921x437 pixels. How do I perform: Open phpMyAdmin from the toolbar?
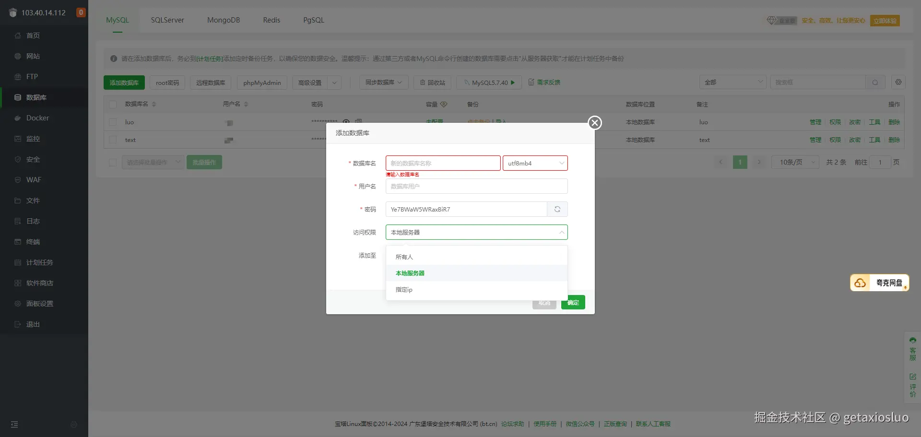(262, 83)
